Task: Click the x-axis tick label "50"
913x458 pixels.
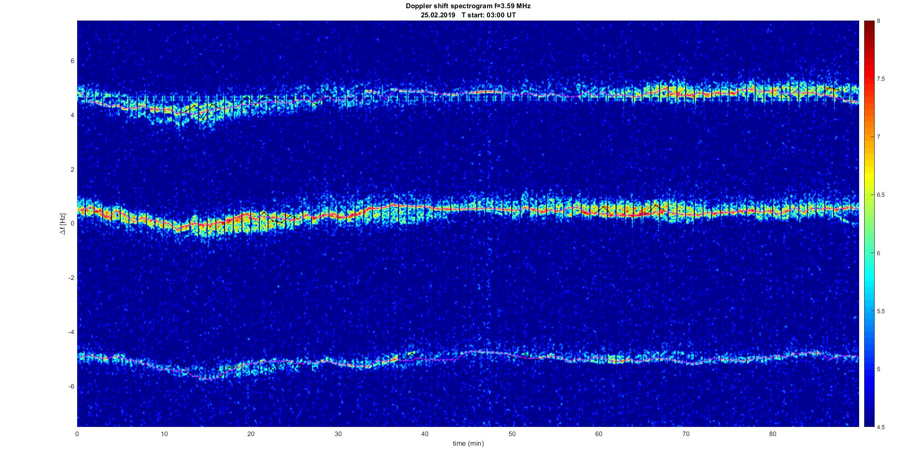Action: 512,434
